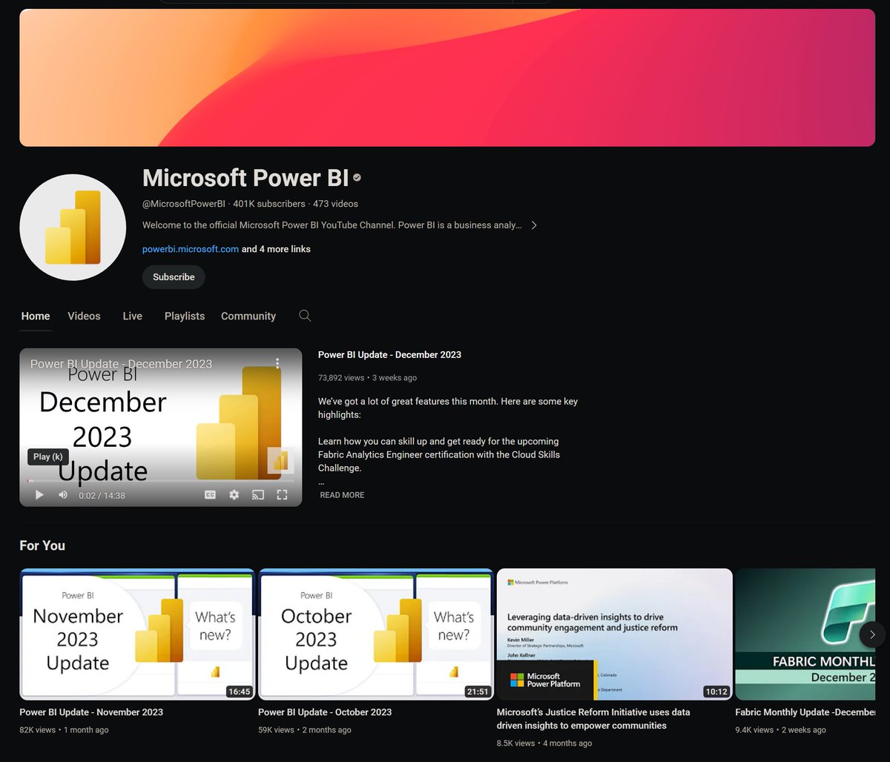This screenshot has height=762, width=890.
Task: Open powerbi.microsoft.com link
Action: pos(191,249)
